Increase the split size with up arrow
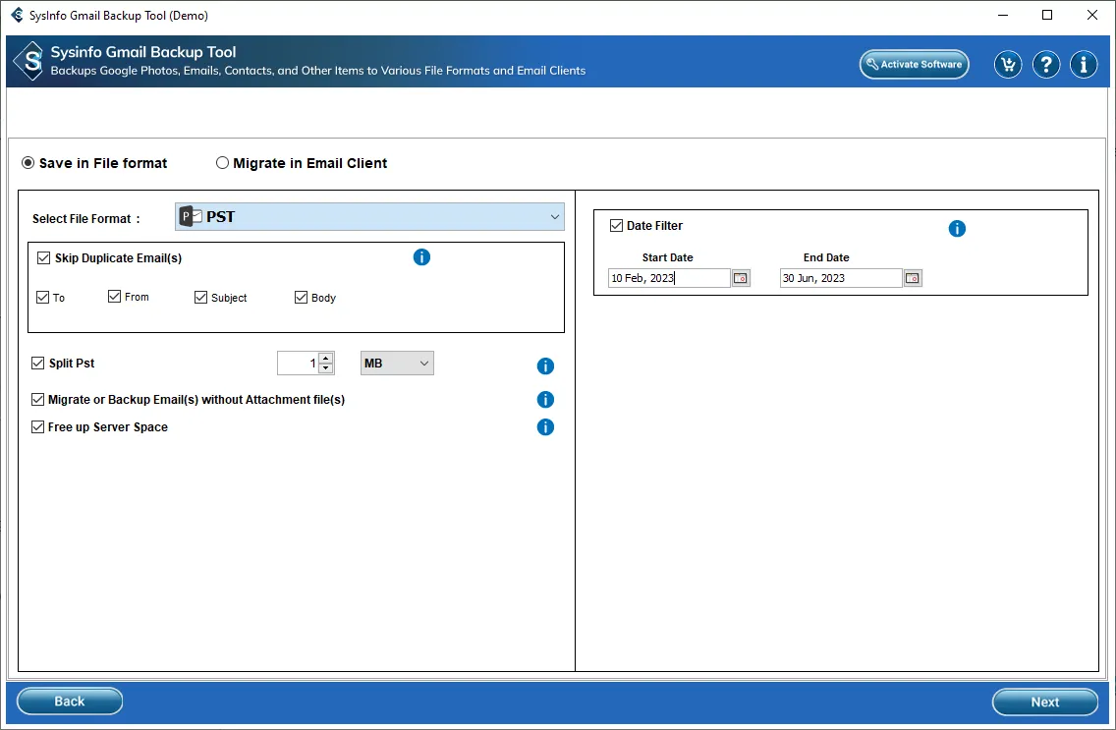The height and width of the screenshot is (730, 1116). [x=326, y=358]
